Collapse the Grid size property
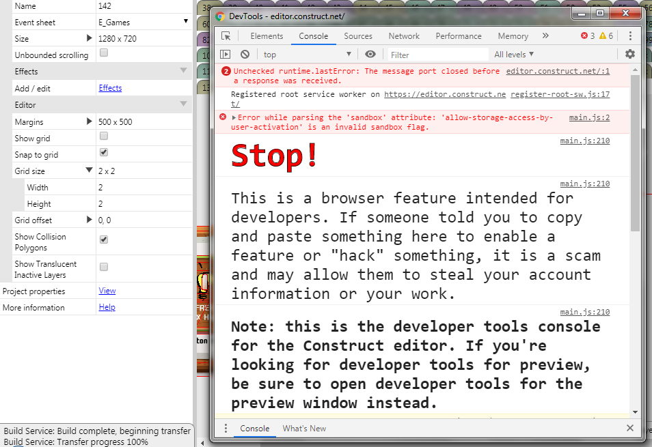Viewport: 652px width, 447px height. (x=89, y=170)
